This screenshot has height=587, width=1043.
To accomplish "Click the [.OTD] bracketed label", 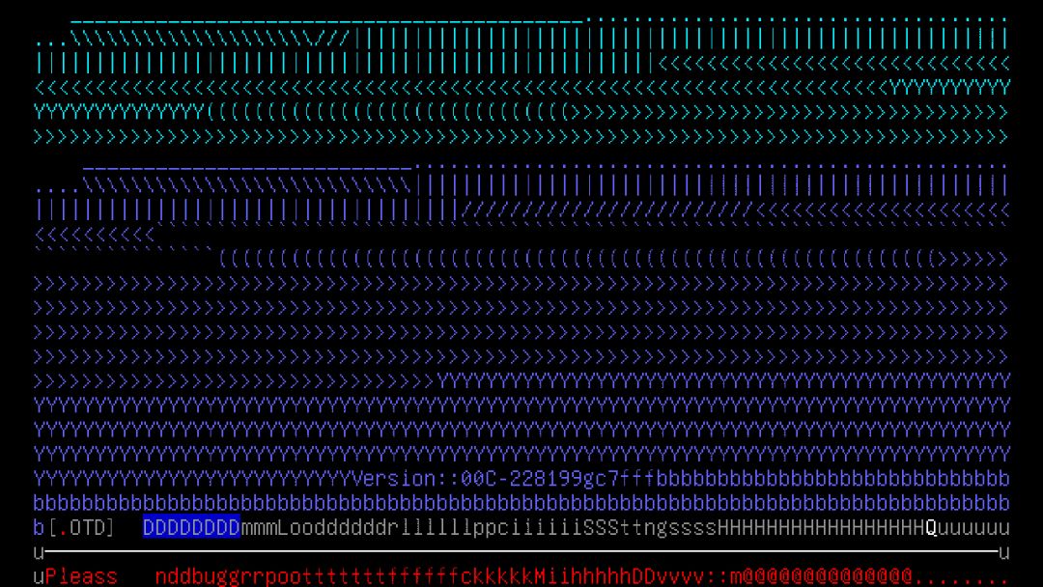I will 81,528.
